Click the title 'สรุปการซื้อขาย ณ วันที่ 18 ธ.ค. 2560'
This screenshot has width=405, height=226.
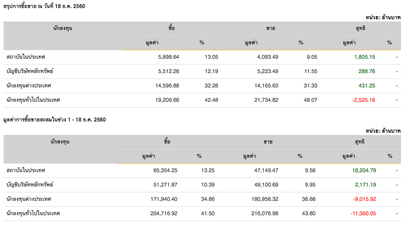click(x=44, y=6)
